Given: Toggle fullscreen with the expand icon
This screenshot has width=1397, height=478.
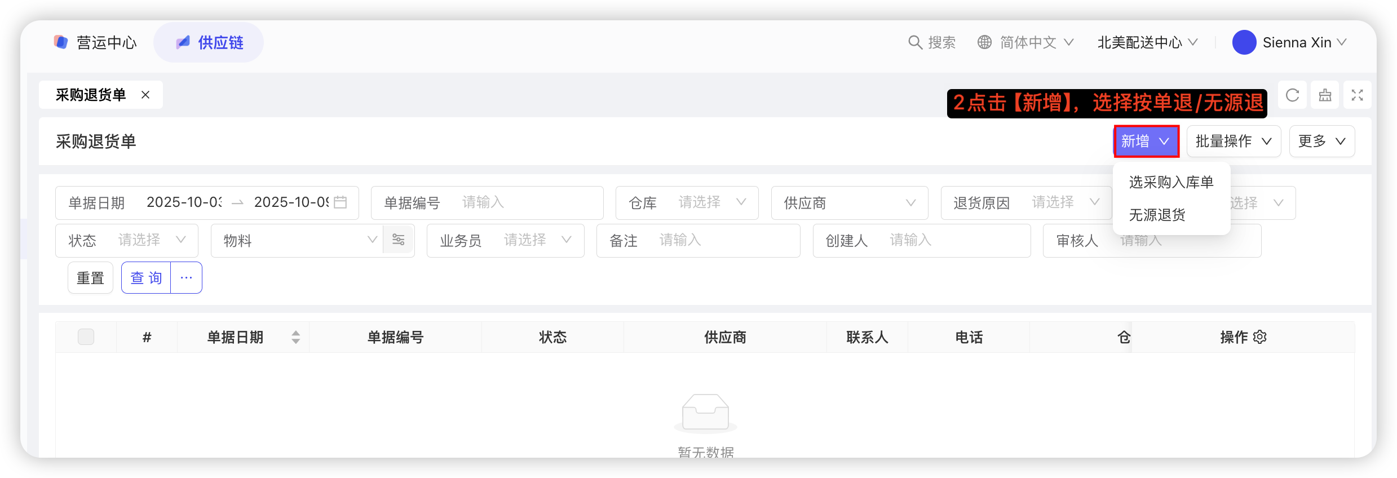Looking at the screenshot, I should (1357, 95).
